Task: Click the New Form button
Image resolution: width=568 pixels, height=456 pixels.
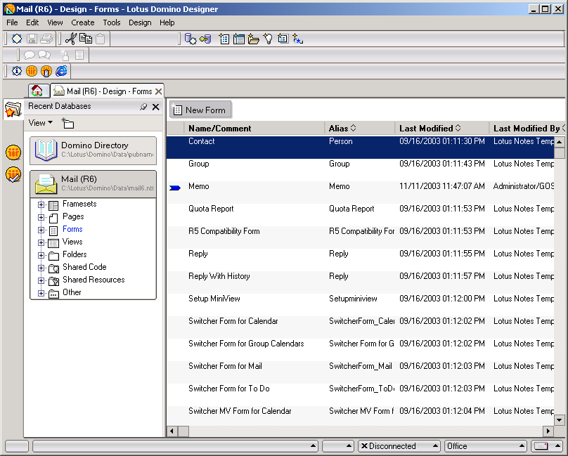Action: point(200,110)
